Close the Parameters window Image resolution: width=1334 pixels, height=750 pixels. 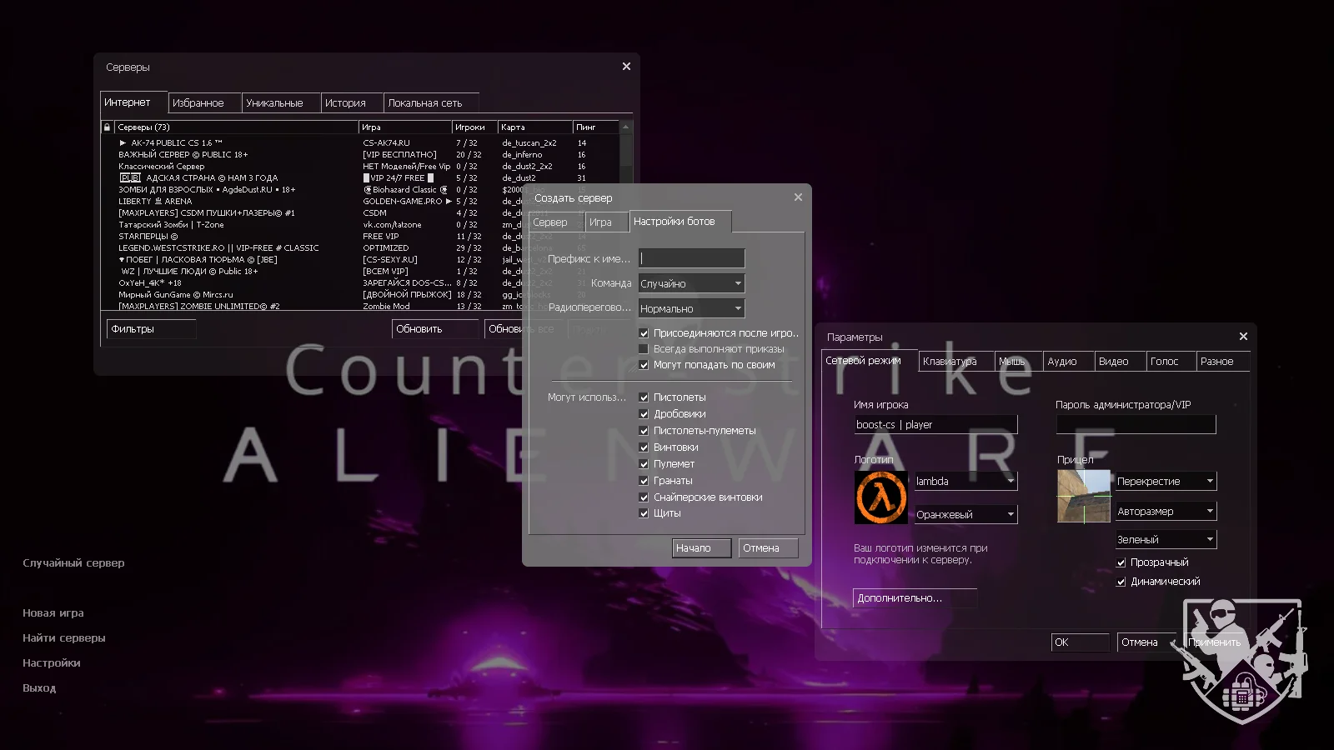coord(1243,337)
